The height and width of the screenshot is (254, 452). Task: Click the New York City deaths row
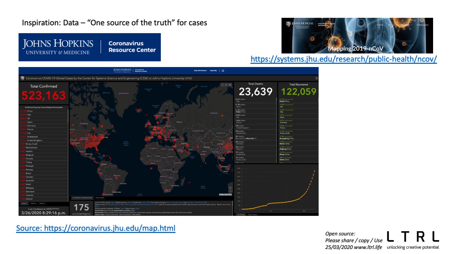point(255,137)
